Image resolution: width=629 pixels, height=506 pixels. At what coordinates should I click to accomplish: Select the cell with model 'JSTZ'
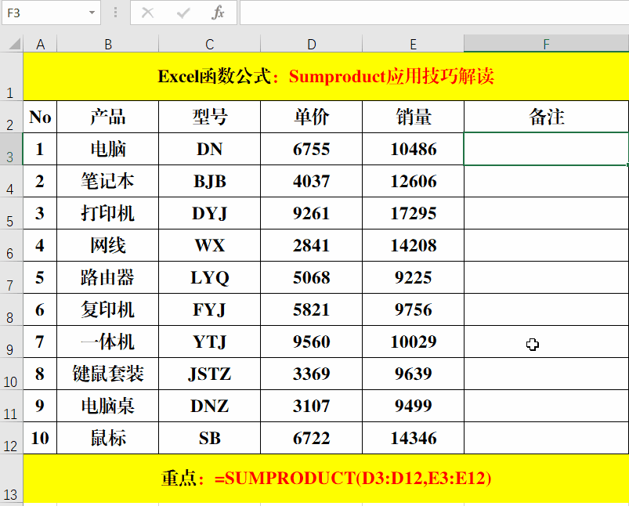pos(209,374)
